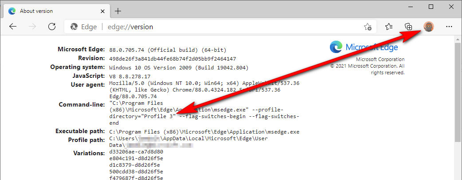462x180 pixels.
Task: Click the variation d1c8379-d8d26f5e
Action: tap(134, 165)
